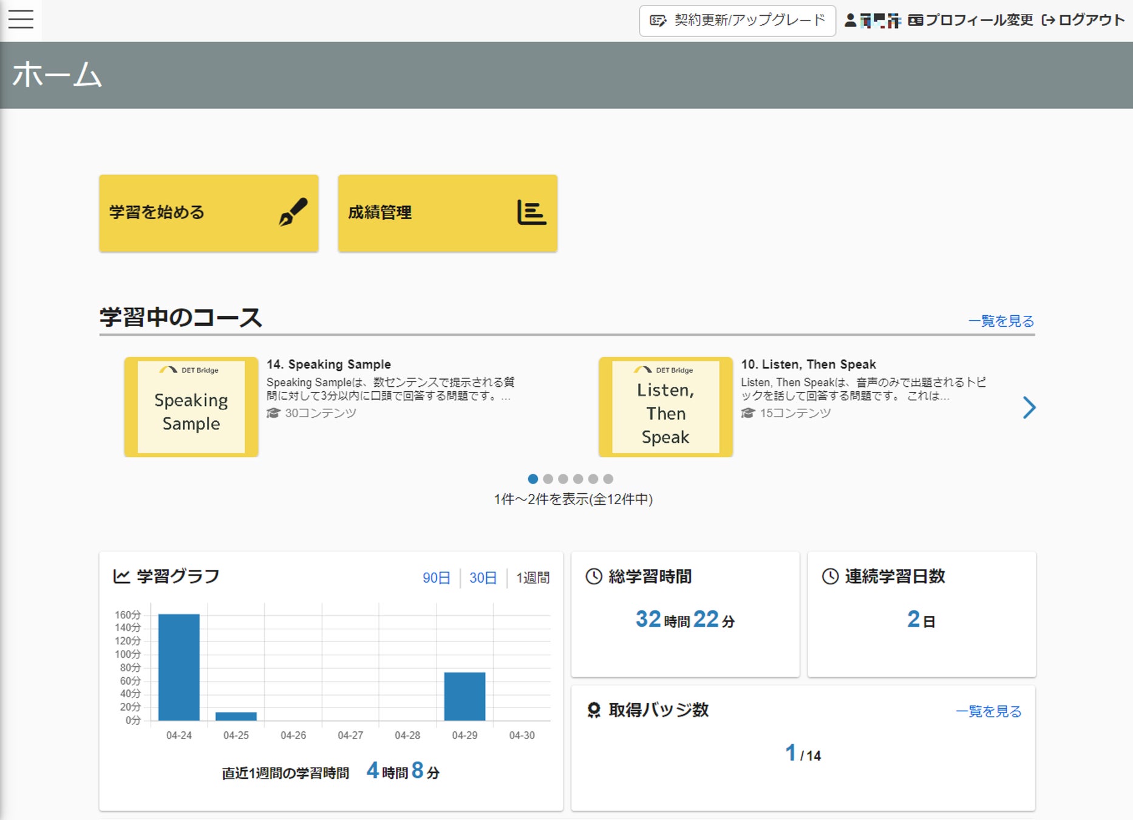This screenshot has width=1133, height=820.
Task: Click the graduation cap icon beside 15コンテンツ
Action: [747, 413]
